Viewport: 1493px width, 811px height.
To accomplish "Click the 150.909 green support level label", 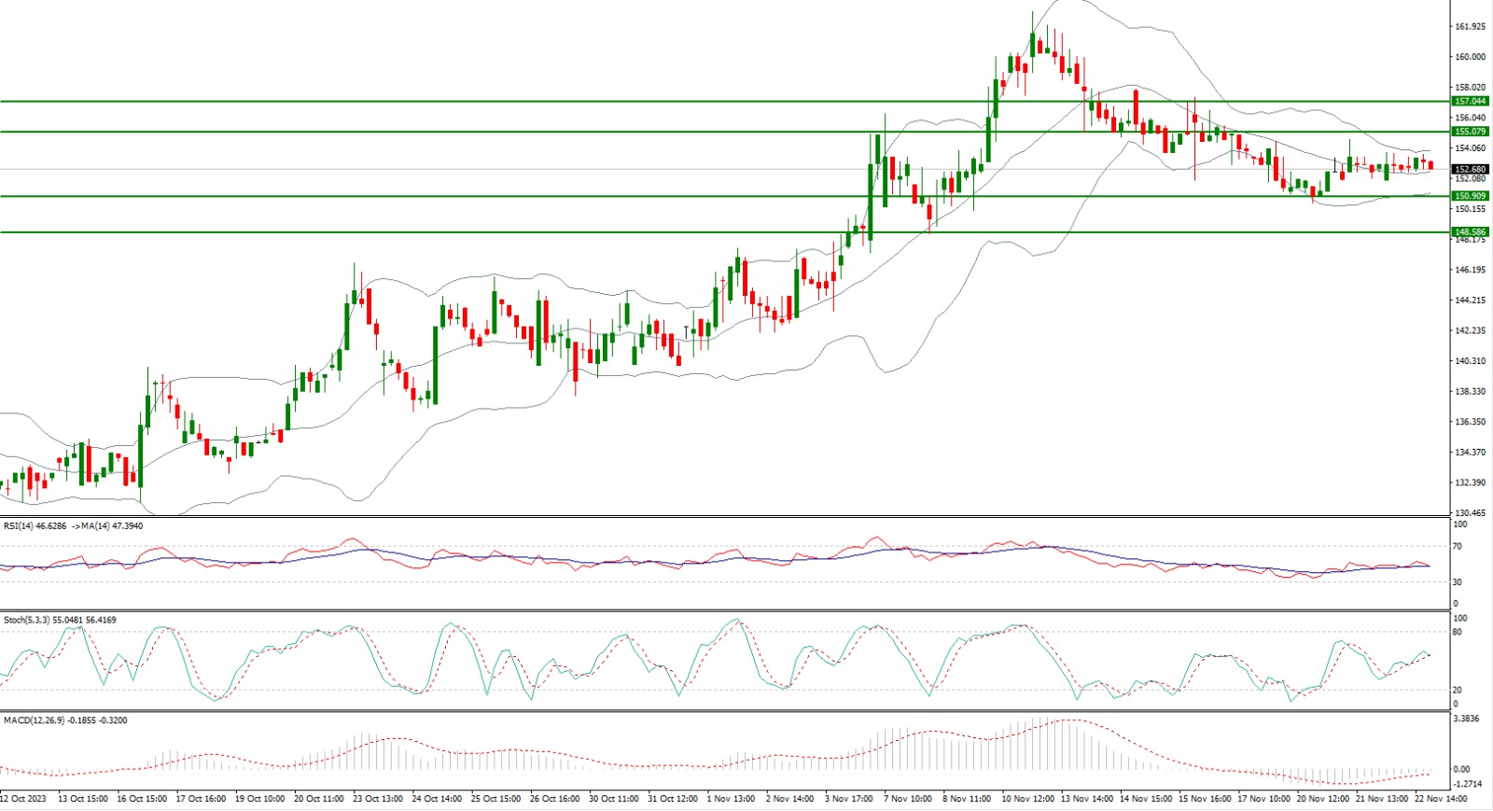I will click(1470, 196).
